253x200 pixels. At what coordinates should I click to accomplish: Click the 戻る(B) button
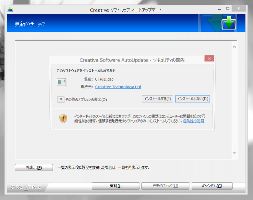[116, 186]
